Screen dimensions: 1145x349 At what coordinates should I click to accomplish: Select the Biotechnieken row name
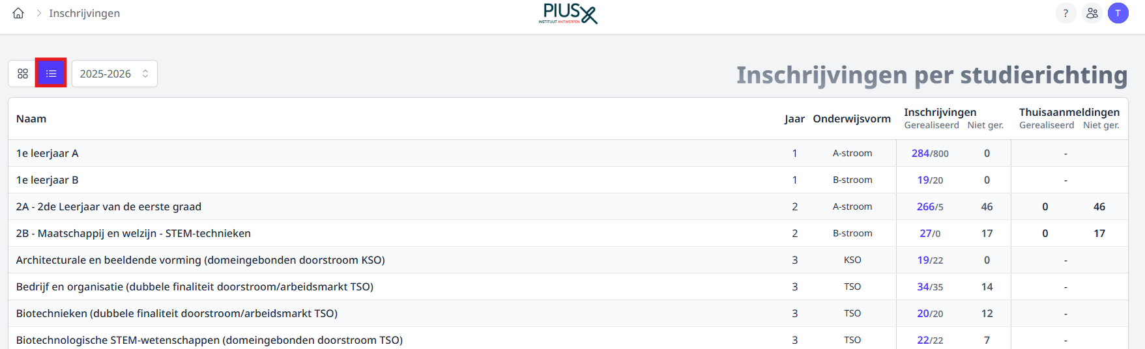pos(177,313)
